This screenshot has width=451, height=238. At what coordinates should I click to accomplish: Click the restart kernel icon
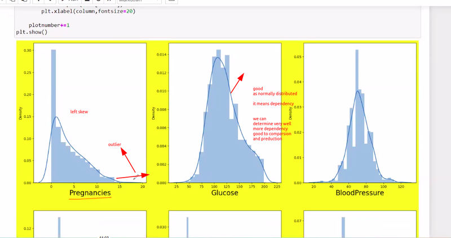tap(97, 1)
